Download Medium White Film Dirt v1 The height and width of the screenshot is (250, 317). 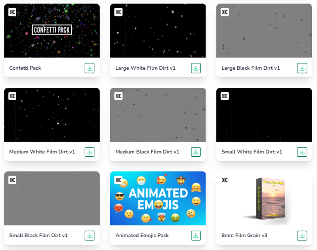point(90,152)
